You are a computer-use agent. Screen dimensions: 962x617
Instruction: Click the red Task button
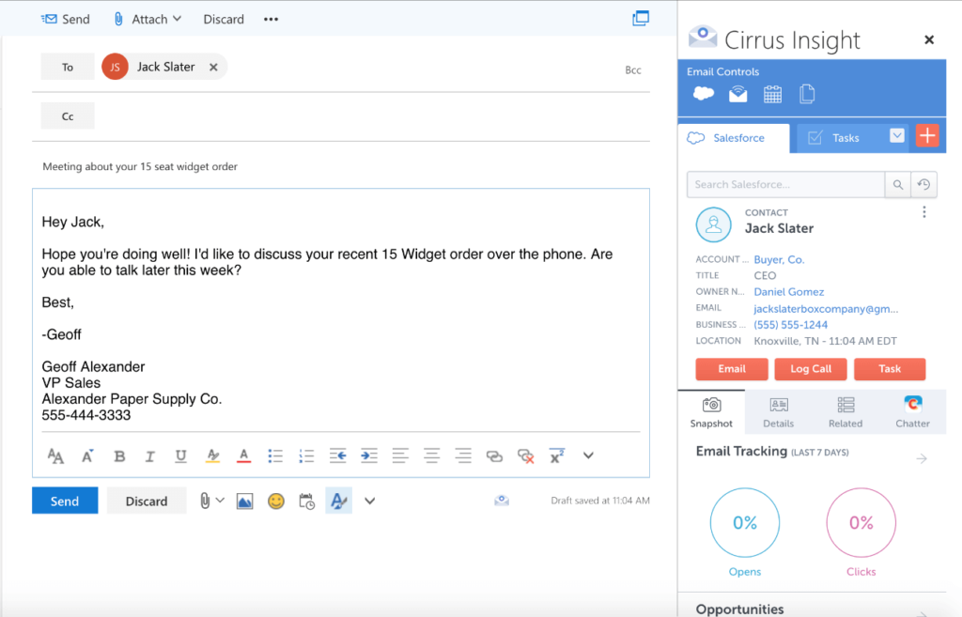pyautogui.click(x=890, y=369)
